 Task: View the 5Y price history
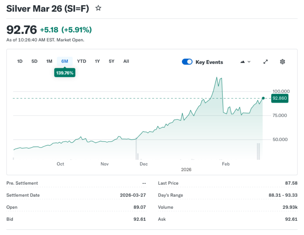coord(111,61)
